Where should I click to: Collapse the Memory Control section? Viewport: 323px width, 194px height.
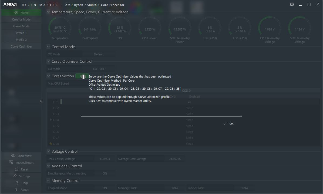[48, 180]
